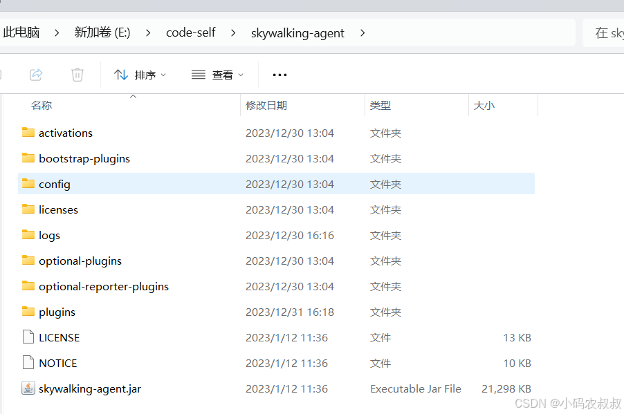Select the skywalking-agent.jar file name

pyautogui.click(x=90, y=388)
